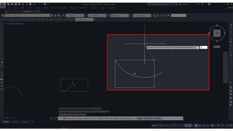Click the Workspace Switching gear icon

pos(213,125)
